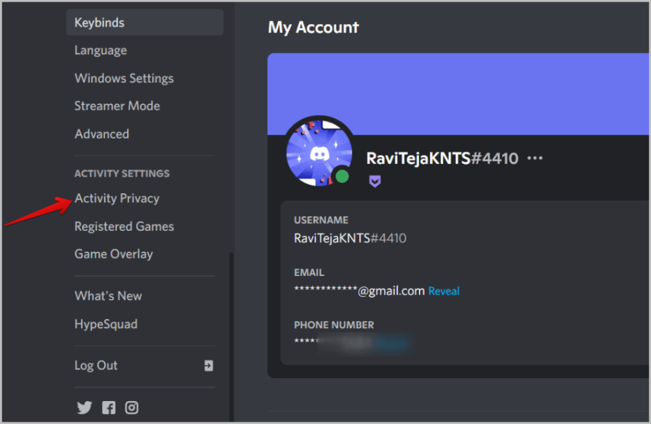Click the My Account heading
Screen dimensions: 651x424
(313, 27)
